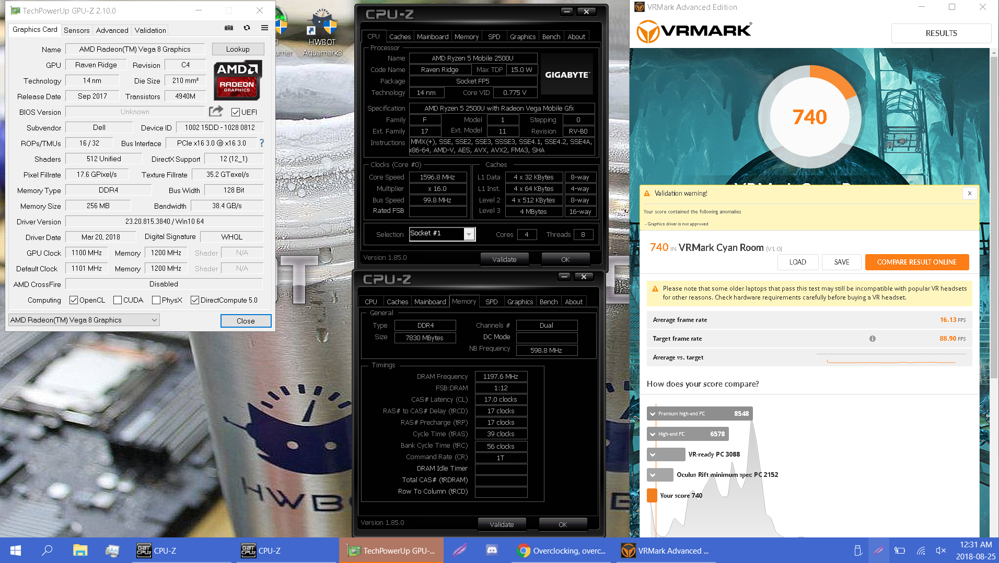Click the AMD Radeon Graphics logo
This screenshot has height=563, width=999.
[238, 80]
